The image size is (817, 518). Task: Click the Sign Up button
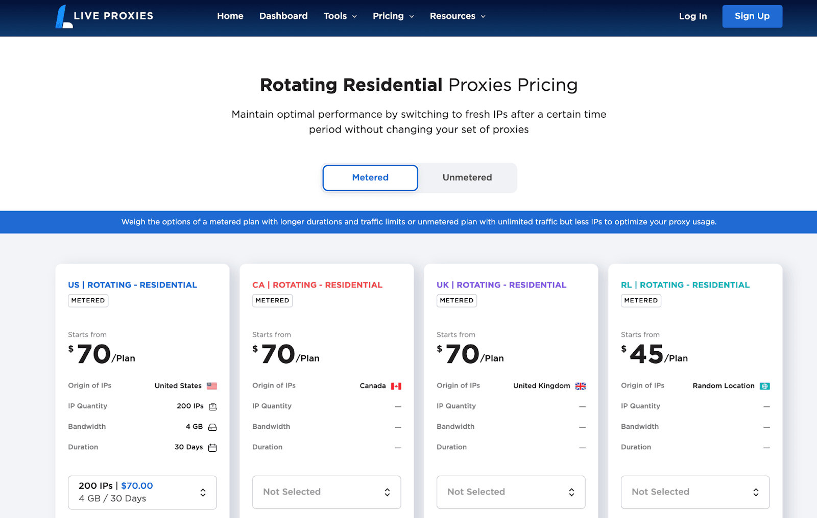[x=752, y=16]
